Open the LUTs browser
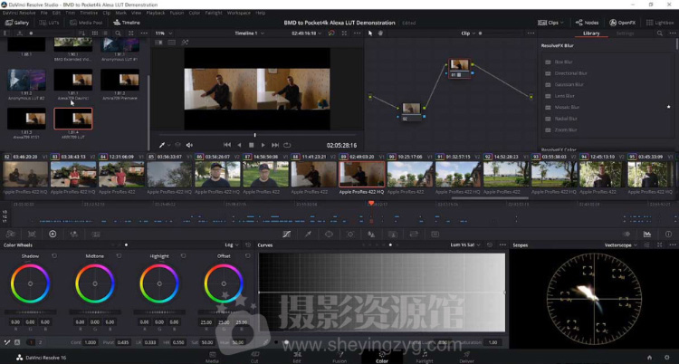 point(50,23)
